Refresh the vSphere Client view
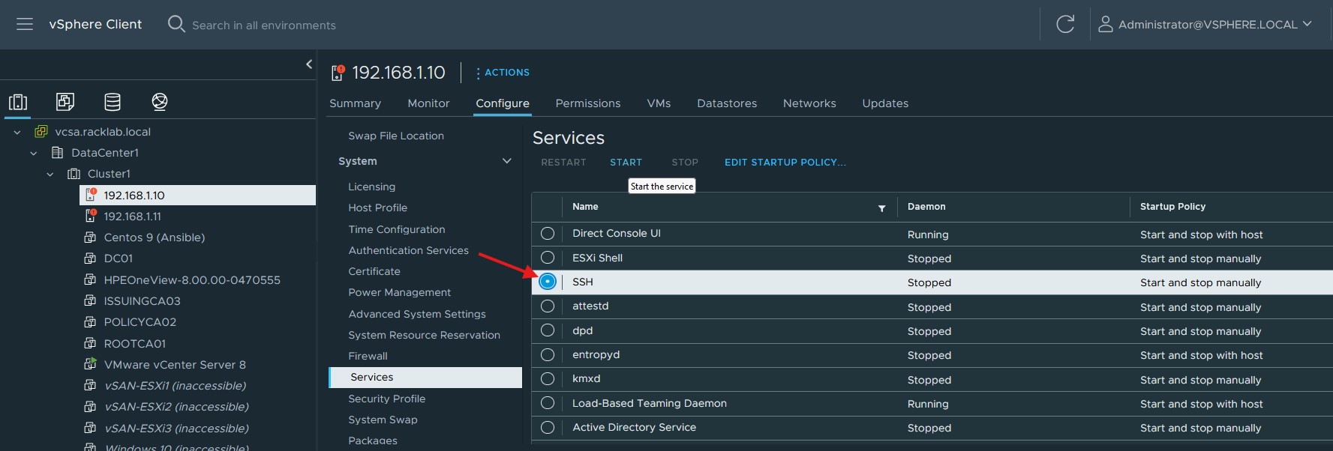Viewport: 1333px width, 451px height. 1065,24
